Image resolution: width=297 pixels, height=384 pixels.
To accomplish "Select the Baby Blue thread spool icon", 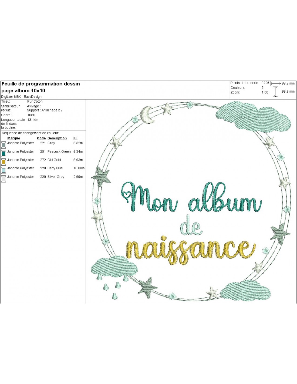I will pos(4,170).
